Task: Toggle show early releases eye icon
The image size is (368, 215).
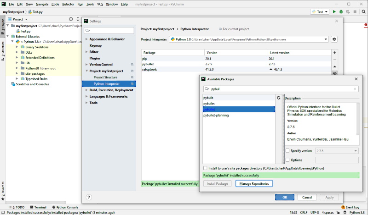Action: pos(335,73)
